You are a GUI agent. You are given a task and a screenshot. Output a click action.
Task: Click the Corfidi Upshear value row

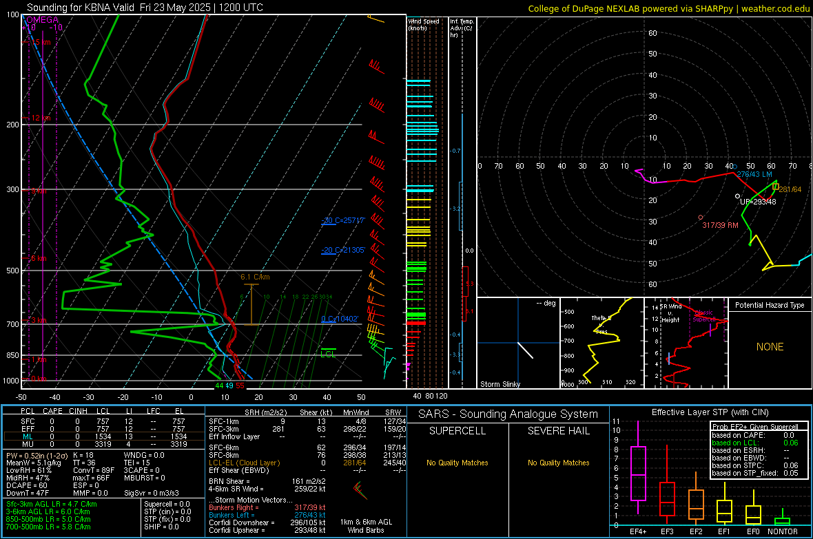click(267, 530)
